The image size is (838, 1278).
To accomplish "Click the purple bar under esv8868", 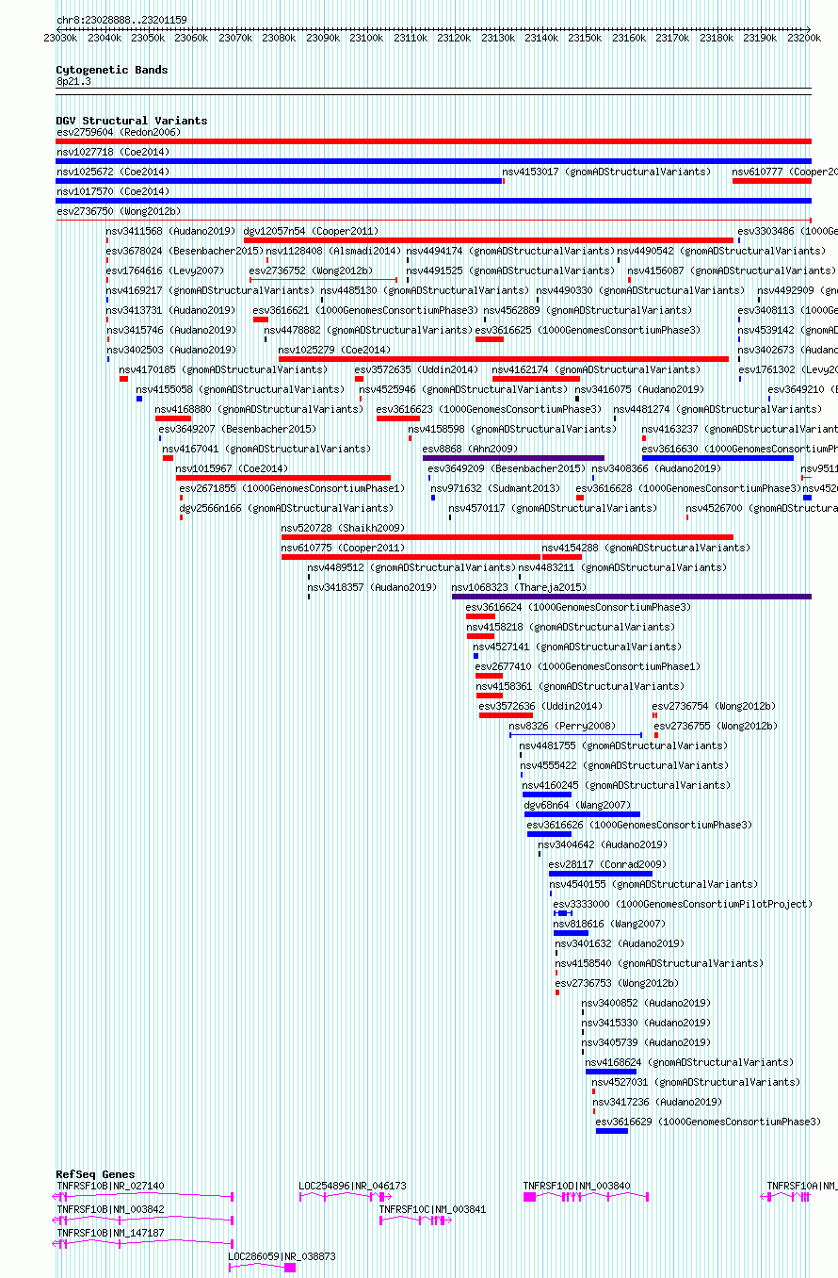I will tap(513, 458).
